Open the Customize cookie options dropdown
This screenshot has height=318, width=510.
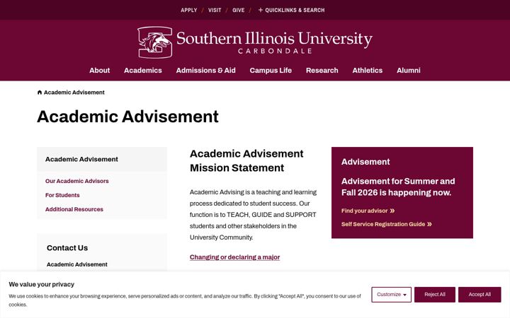click(x=391, y=295)
